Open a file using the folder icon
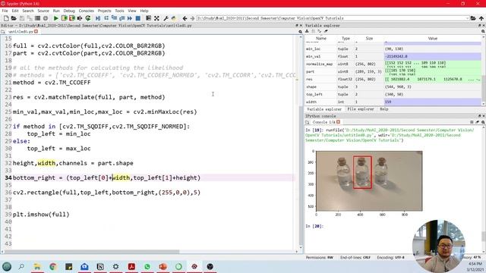This screenshot has height=273, width=486. (14, 18)
